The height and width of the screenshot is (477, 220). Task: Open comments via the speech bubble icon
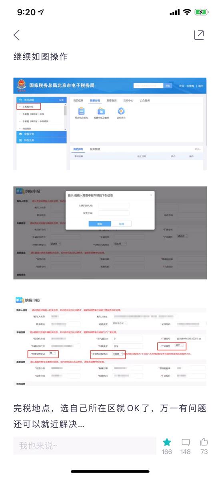click(x=186, y=442)
